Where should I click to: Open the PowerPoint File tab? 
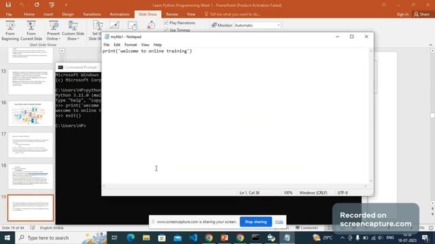click(9, 14)
